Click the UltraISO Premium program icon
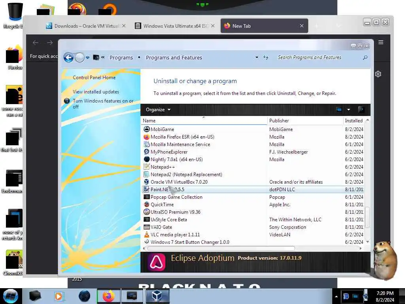405x304 pixels. point(146,212)
